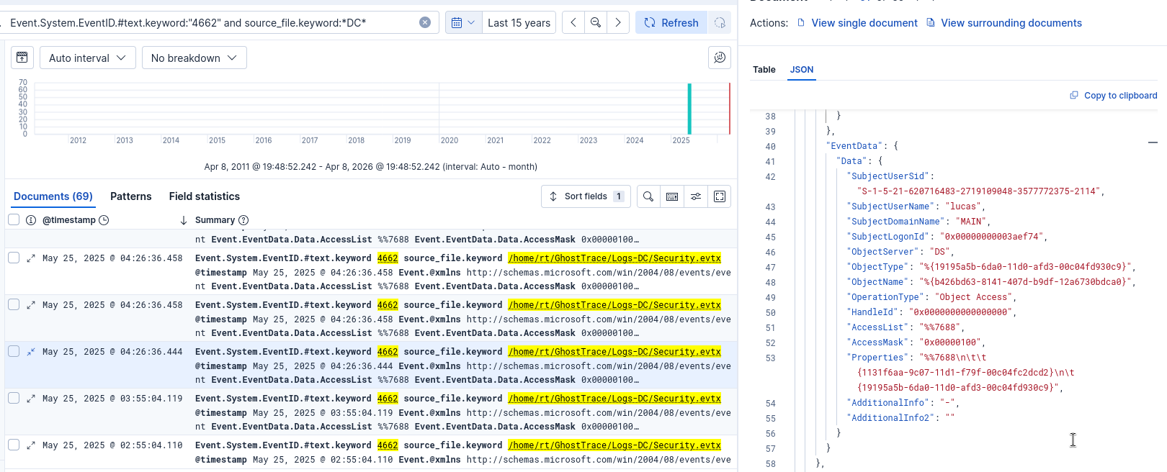Expand the 03:55:04.119 document

pyautogui.click(x=31, y=399)
